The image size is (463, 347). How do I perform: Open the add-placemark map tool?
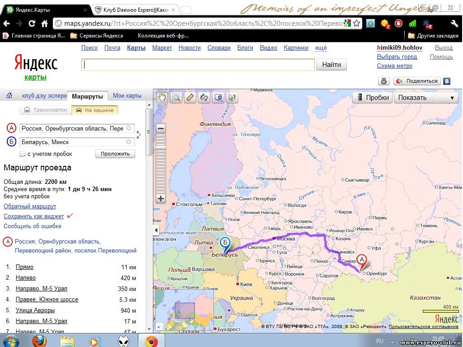tap(218, 98)
